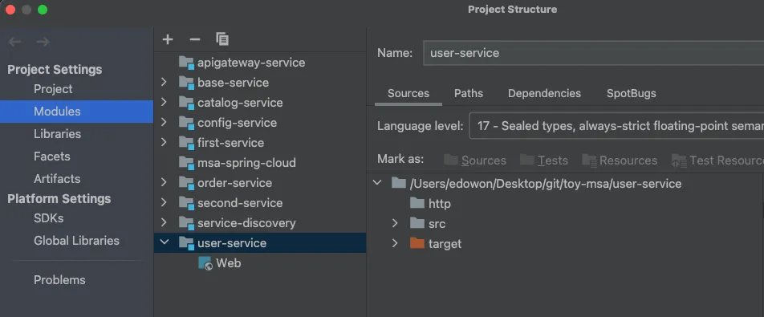Mark folder as Tests
Screen dimensions: 764x317
point(544,161)
